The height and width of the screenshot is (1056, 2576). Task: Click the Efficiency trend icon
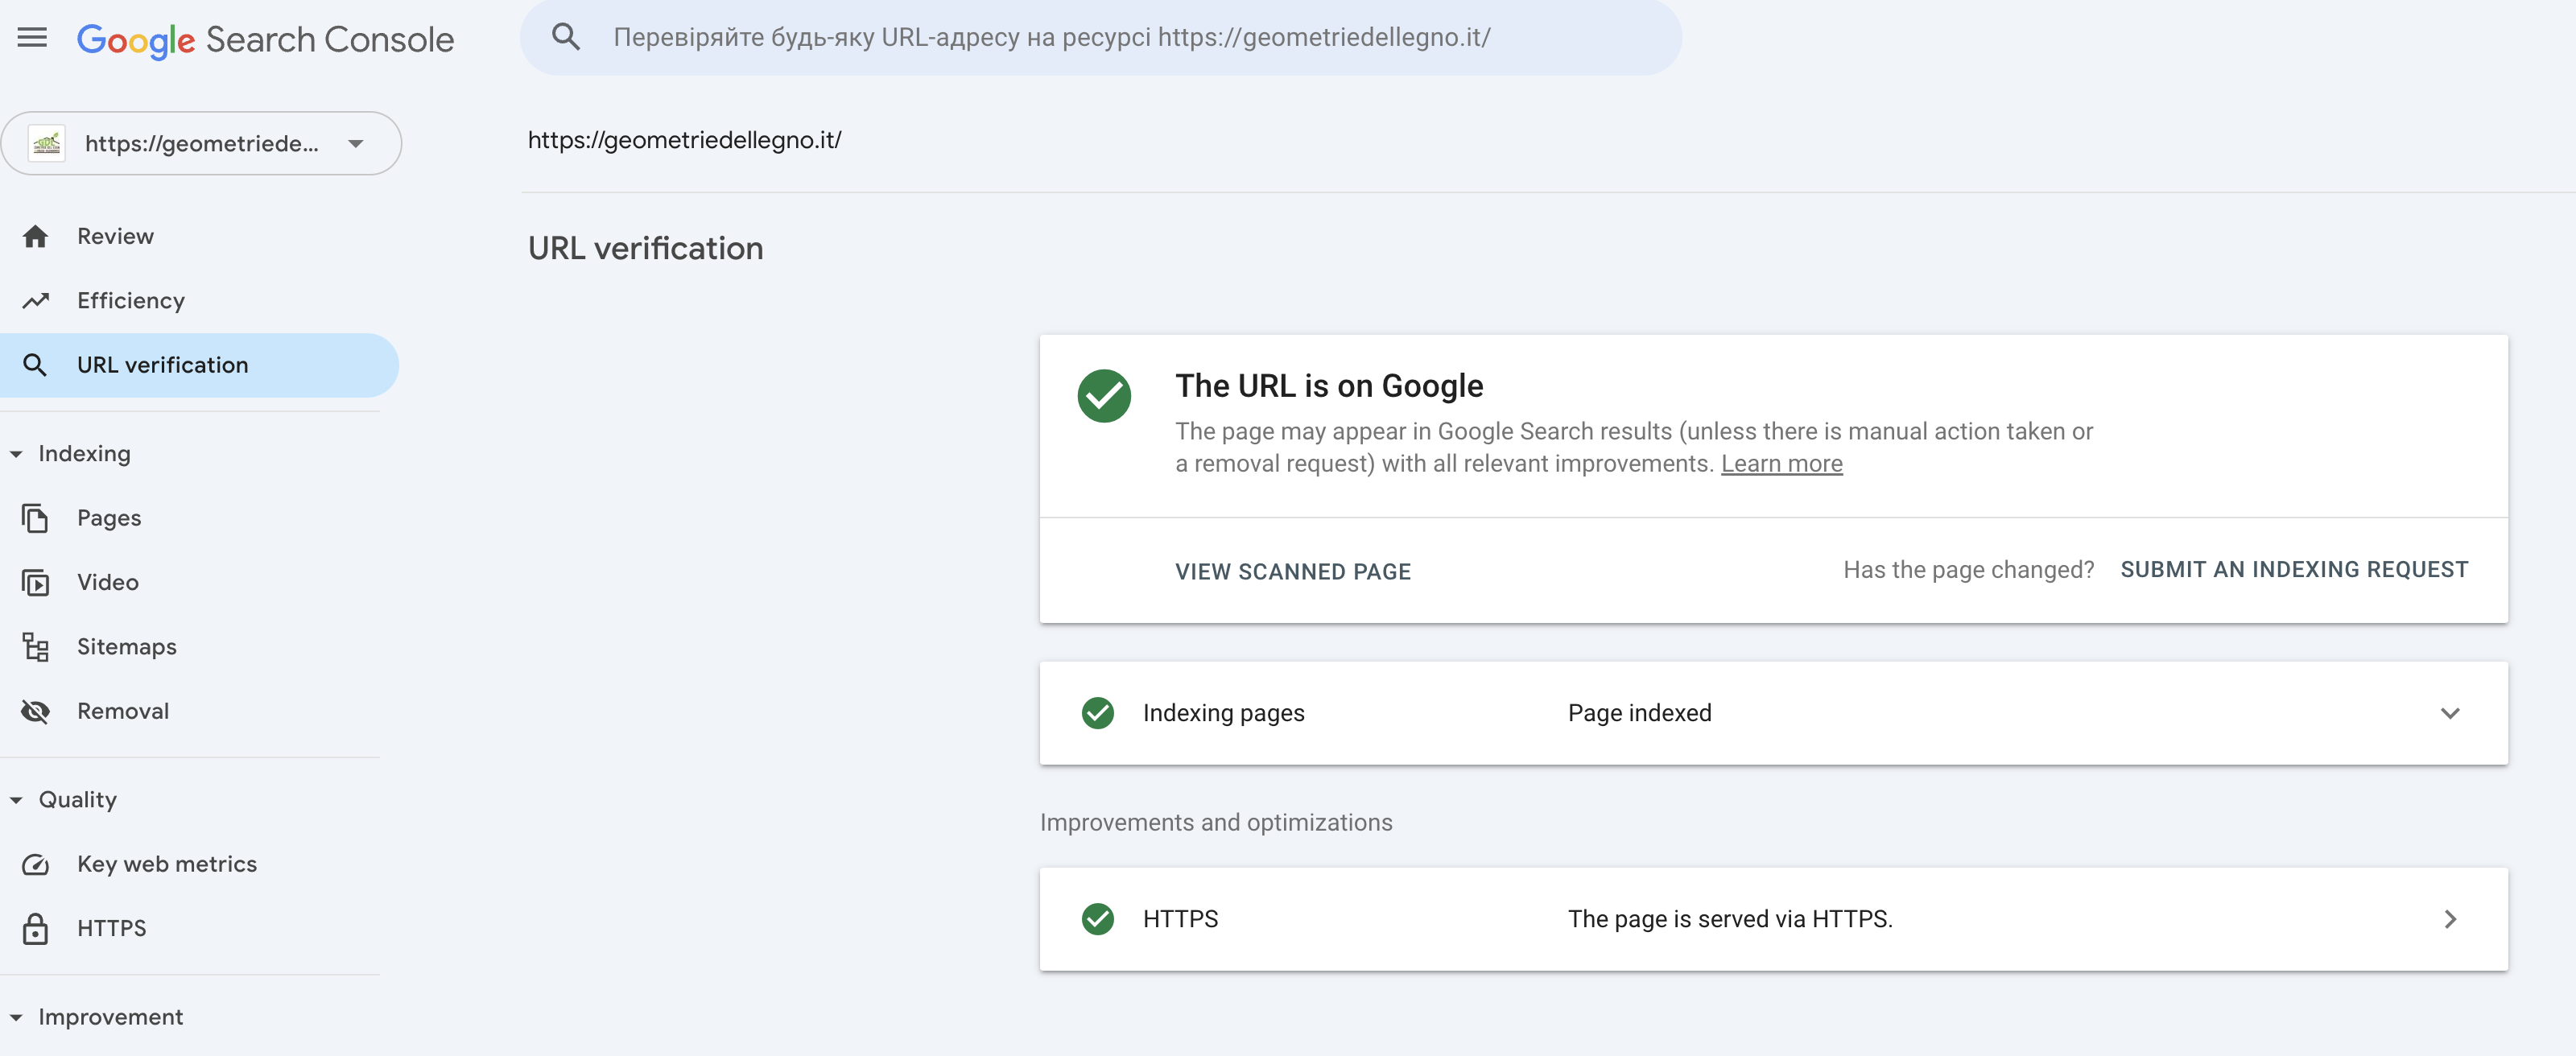(x=36, y=301)
